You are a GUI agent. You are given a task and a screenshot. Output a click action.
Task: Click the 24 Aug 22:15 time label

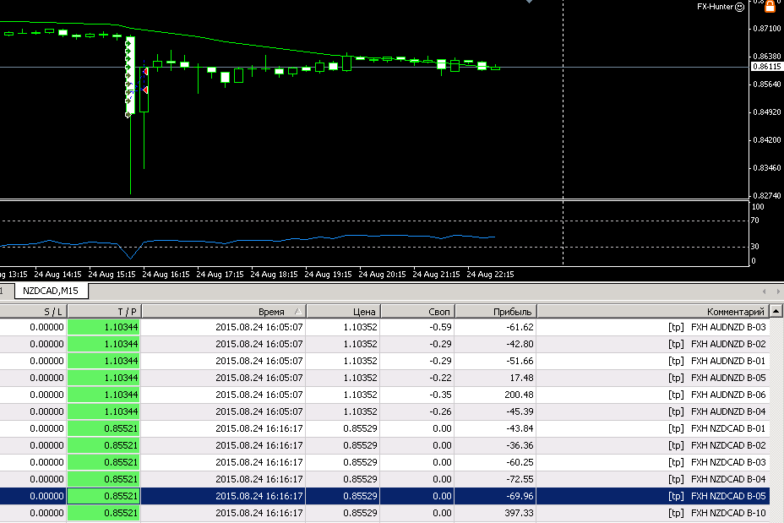click(490, 275)
